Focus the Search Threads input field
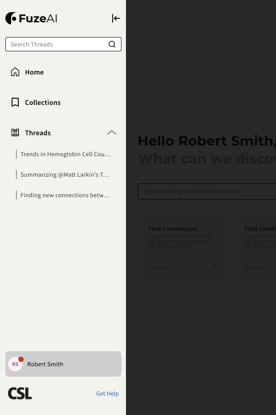The image size is (276, 415). tap(56, 44)
